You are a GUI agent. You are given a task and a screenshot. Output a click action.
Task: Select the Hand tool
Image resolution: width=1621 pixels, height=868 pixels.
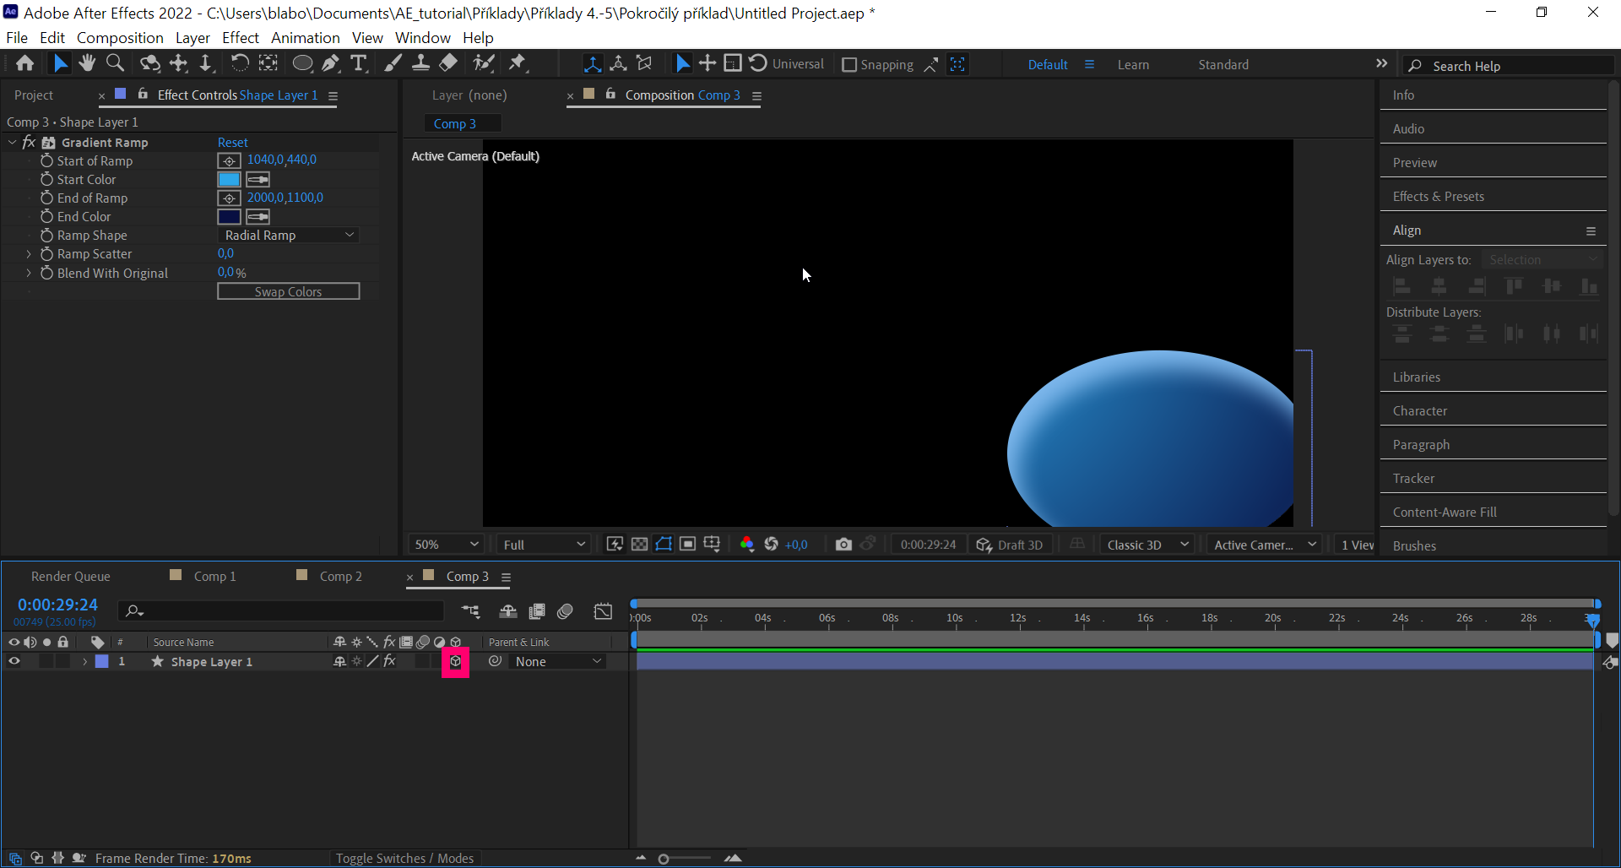tap(87, 63)
